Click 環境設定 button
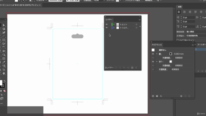 [x=149, y=1]
